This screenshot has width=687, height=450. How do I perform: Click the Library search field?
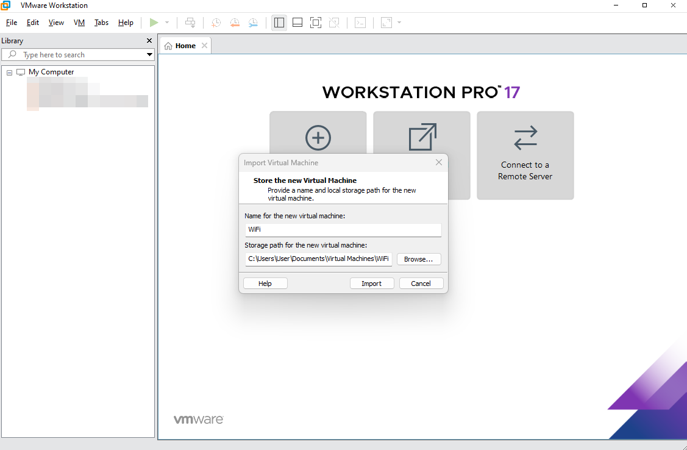78,55
